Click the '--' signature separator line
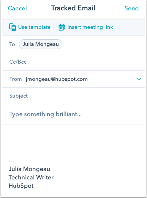Viewport: 147px width, 198px height. (10, 161)
